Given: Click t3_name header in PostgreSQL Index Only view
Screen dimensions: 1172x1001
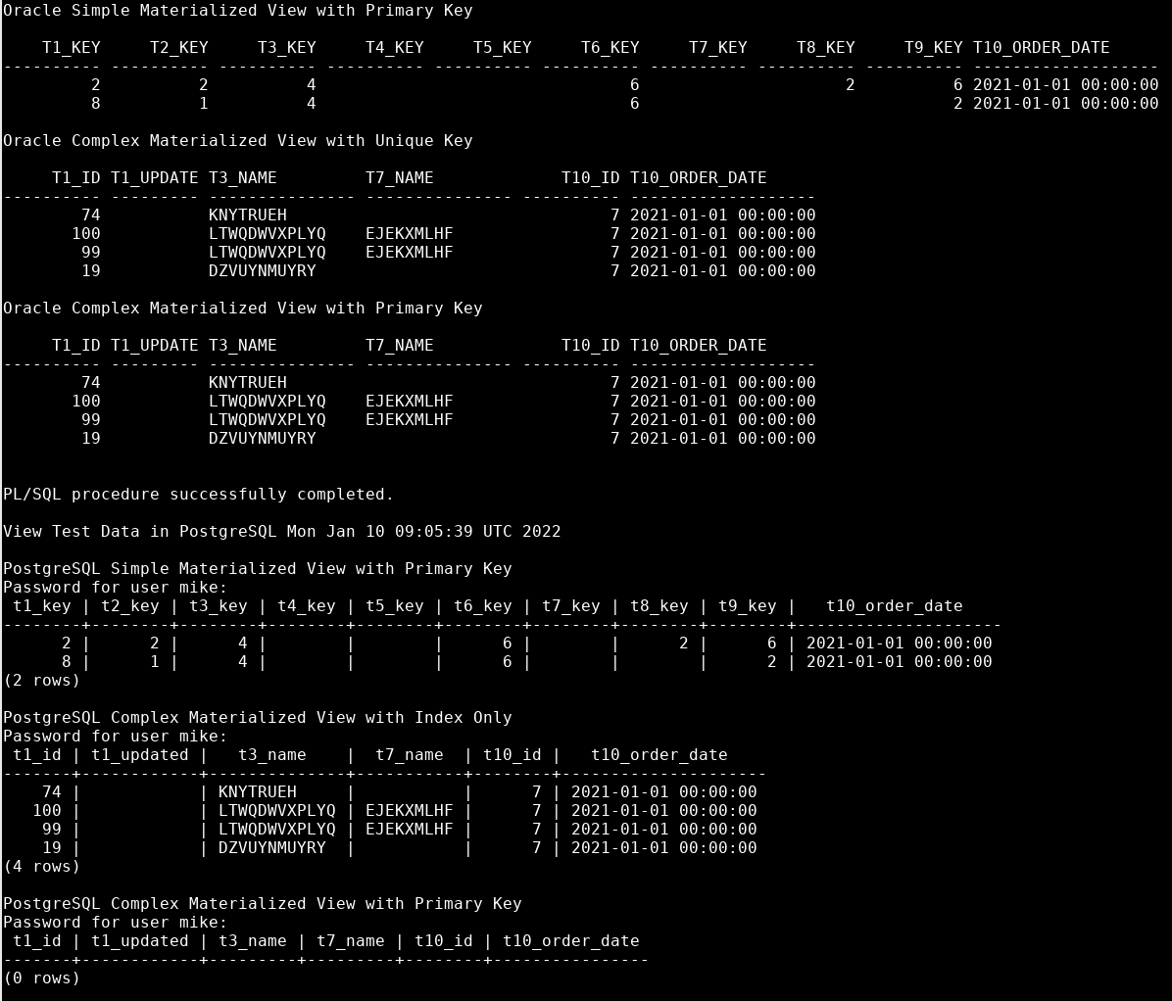Looking at the screenshot, I should point(272,755).
